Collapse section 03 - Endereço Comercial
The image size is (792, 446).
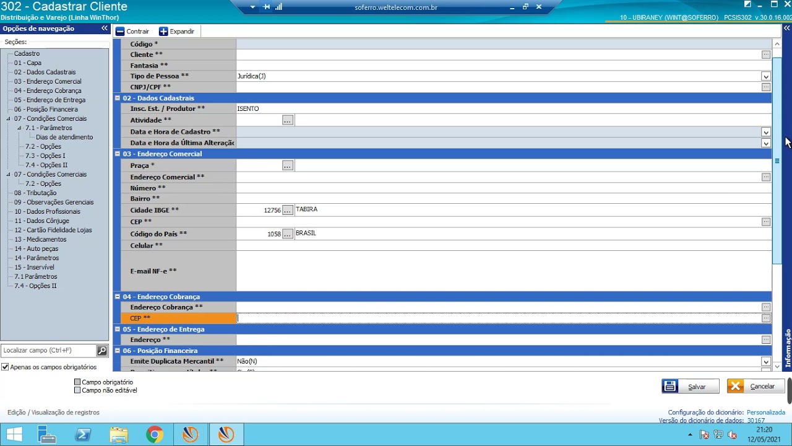pyautogui.click(x=118, y=154)
